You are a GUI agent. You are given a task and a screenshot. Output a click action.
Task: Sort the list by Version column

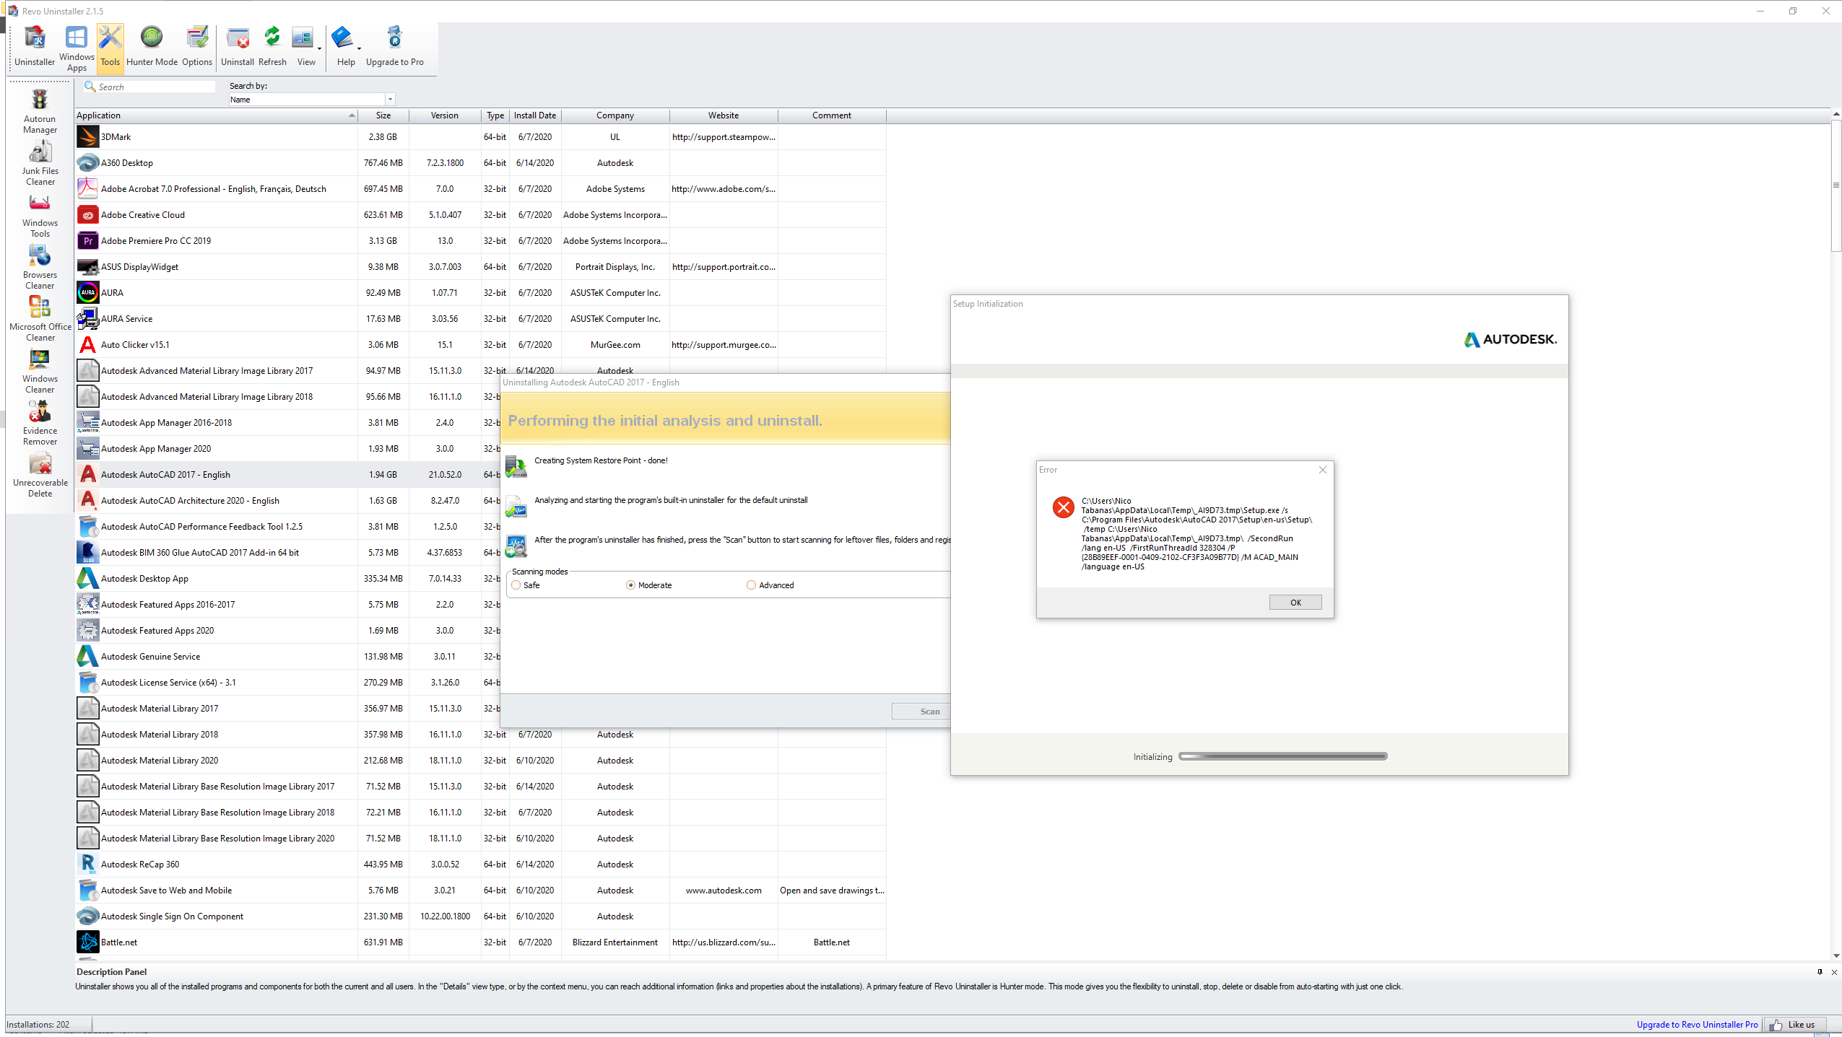[x=445, y=115]
